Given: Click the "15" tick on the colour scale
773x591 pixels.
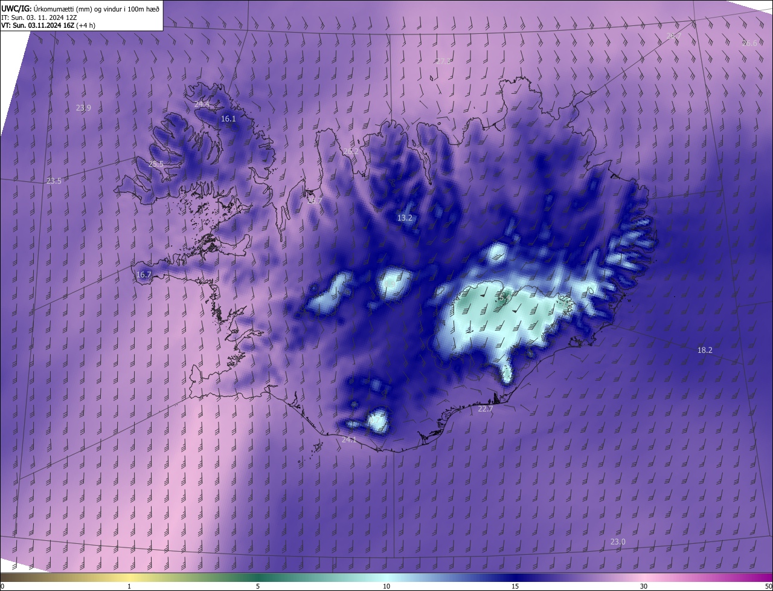Looking at the screenshot, I should 515,586.
